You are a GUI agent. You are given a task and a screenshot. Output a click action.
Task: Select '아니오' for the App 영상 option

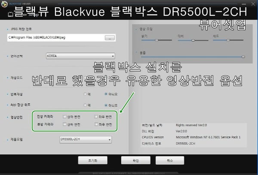(106, 105)
